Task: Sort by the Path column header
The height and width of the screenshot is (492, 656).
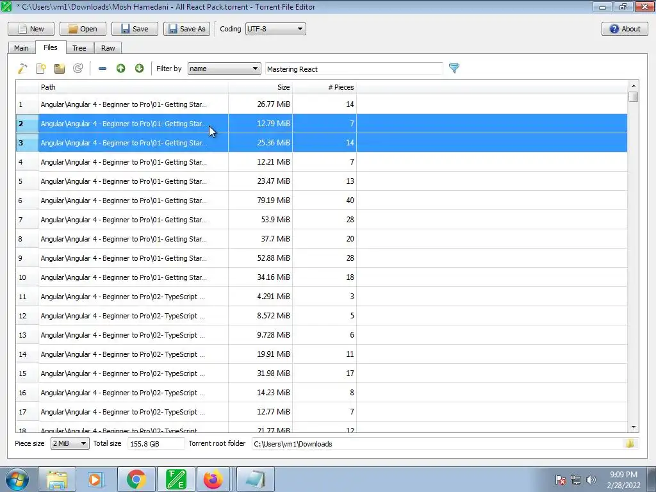Action: click(133, 87)
